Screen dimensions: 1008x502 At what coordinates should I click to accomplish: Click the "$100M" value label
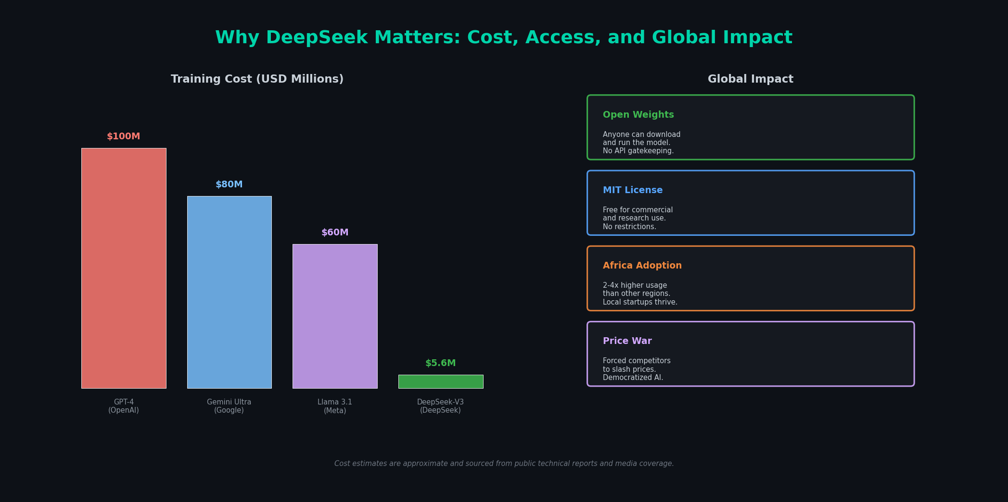tap(124, 136)
